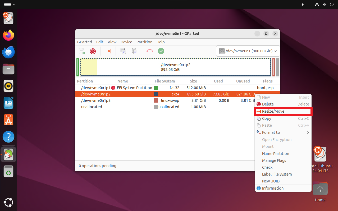
Task: Click the Show Apps Ubuntu logo button
Action: (x=8, y=203)
